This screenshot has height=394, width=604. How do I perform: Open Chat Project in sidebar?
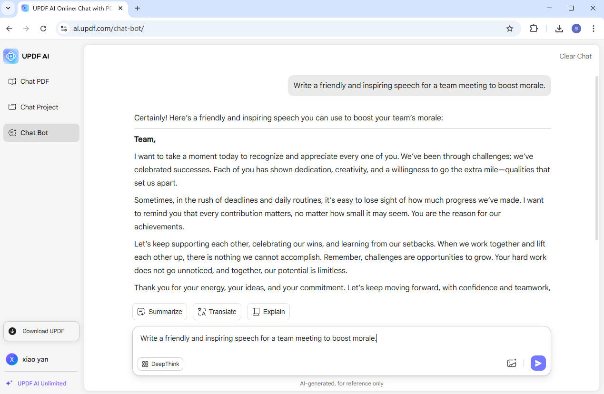41,107
